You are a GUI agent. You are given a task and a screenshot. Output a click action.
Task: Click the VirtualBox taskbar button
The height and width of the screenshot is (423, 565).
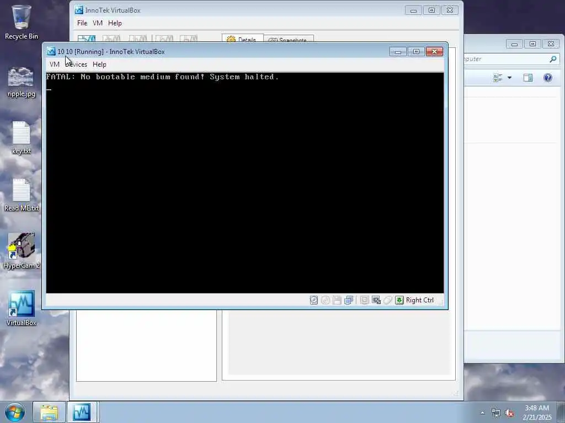click(x=82, y=413)
